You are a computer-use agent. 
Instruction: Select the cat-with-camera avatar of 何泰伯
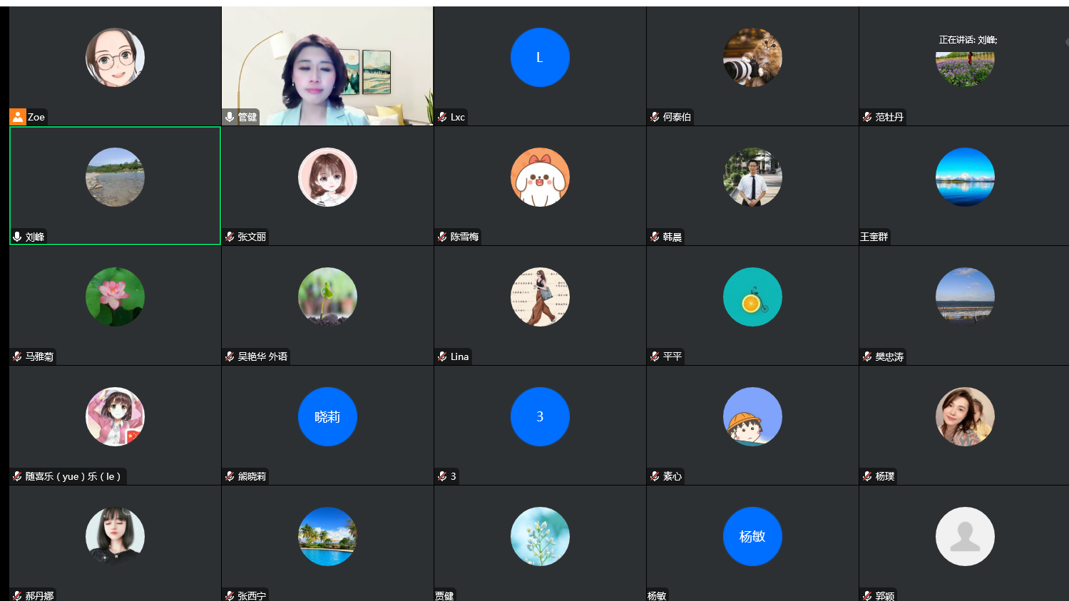(752, 58)
